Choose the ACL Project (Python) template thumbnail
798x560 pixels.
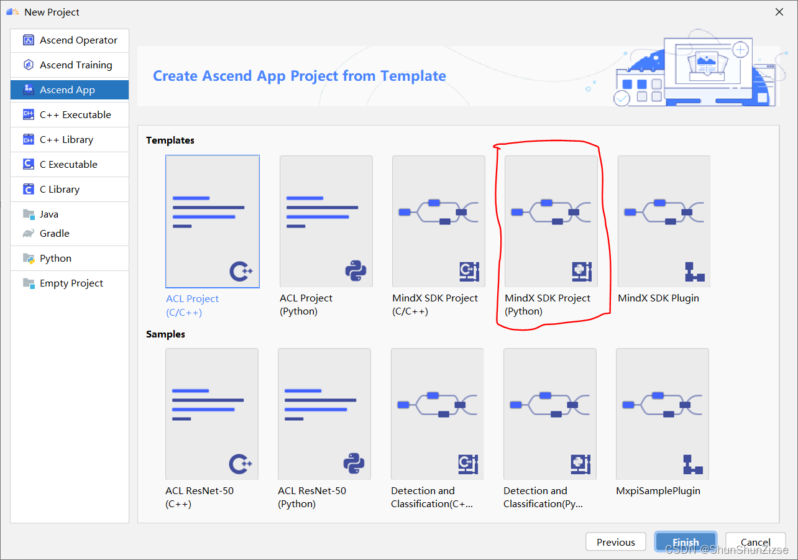click(x=326, y=221)
